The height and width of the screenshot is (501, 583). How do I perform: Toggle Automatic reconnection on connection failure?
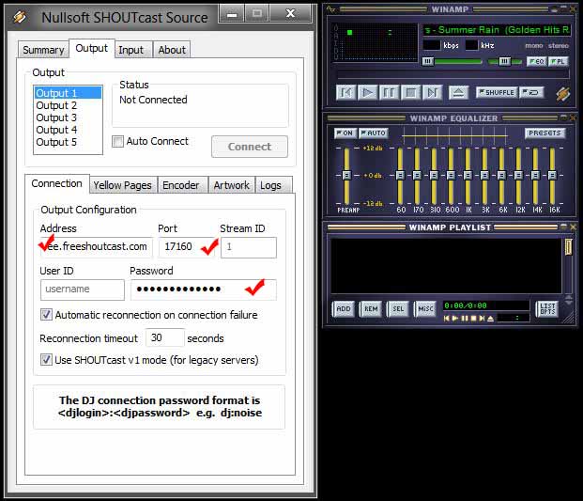[47, 315]
